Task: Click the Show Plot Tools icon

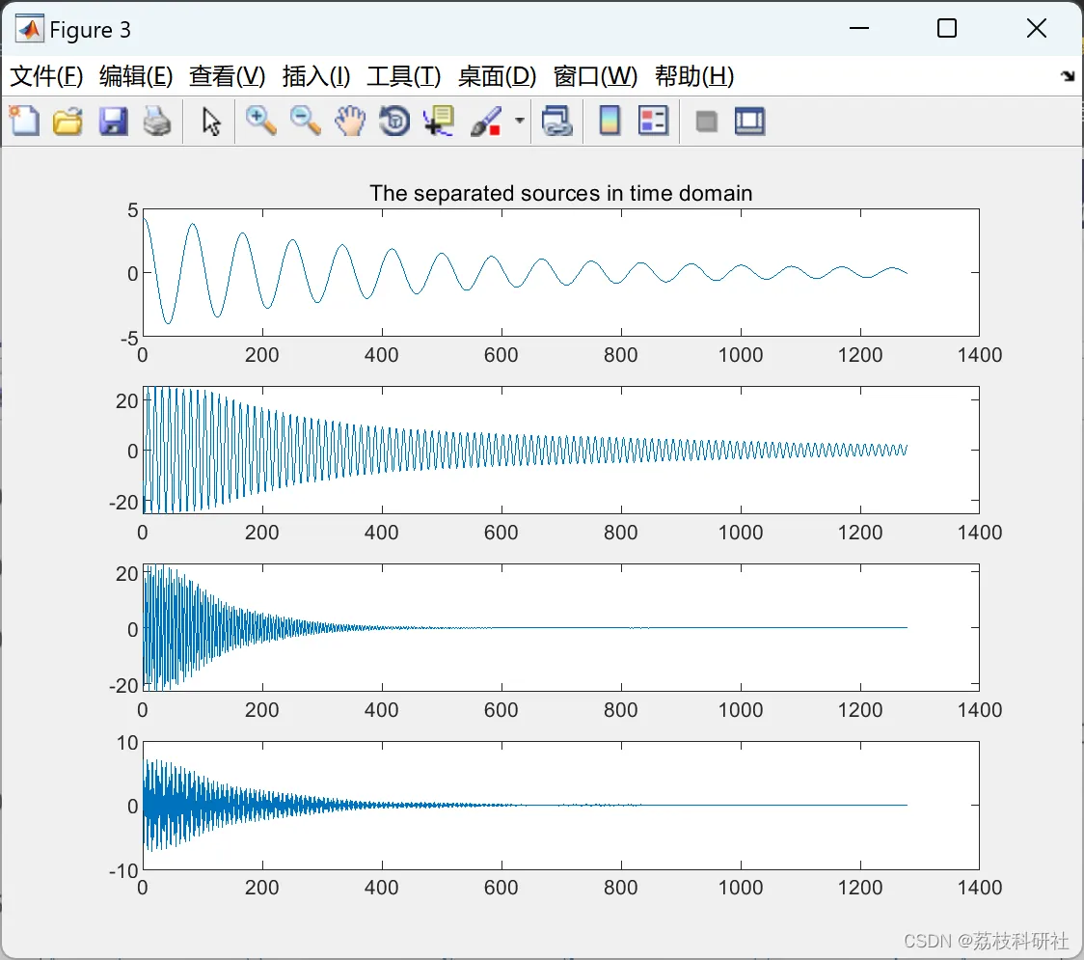Action: pos(749,121)
